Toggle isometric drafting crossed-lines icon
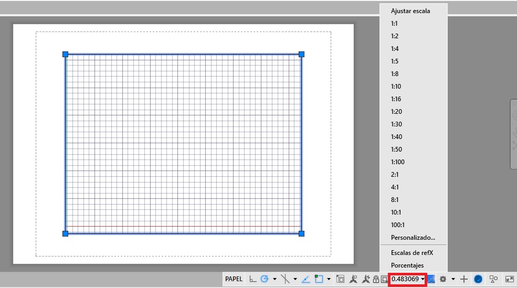This screenshot has height=288, width=517. [285, 279]
